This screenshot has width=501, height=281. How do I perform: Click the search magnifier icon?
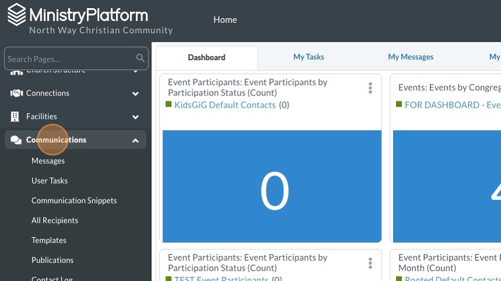point(140,58)
